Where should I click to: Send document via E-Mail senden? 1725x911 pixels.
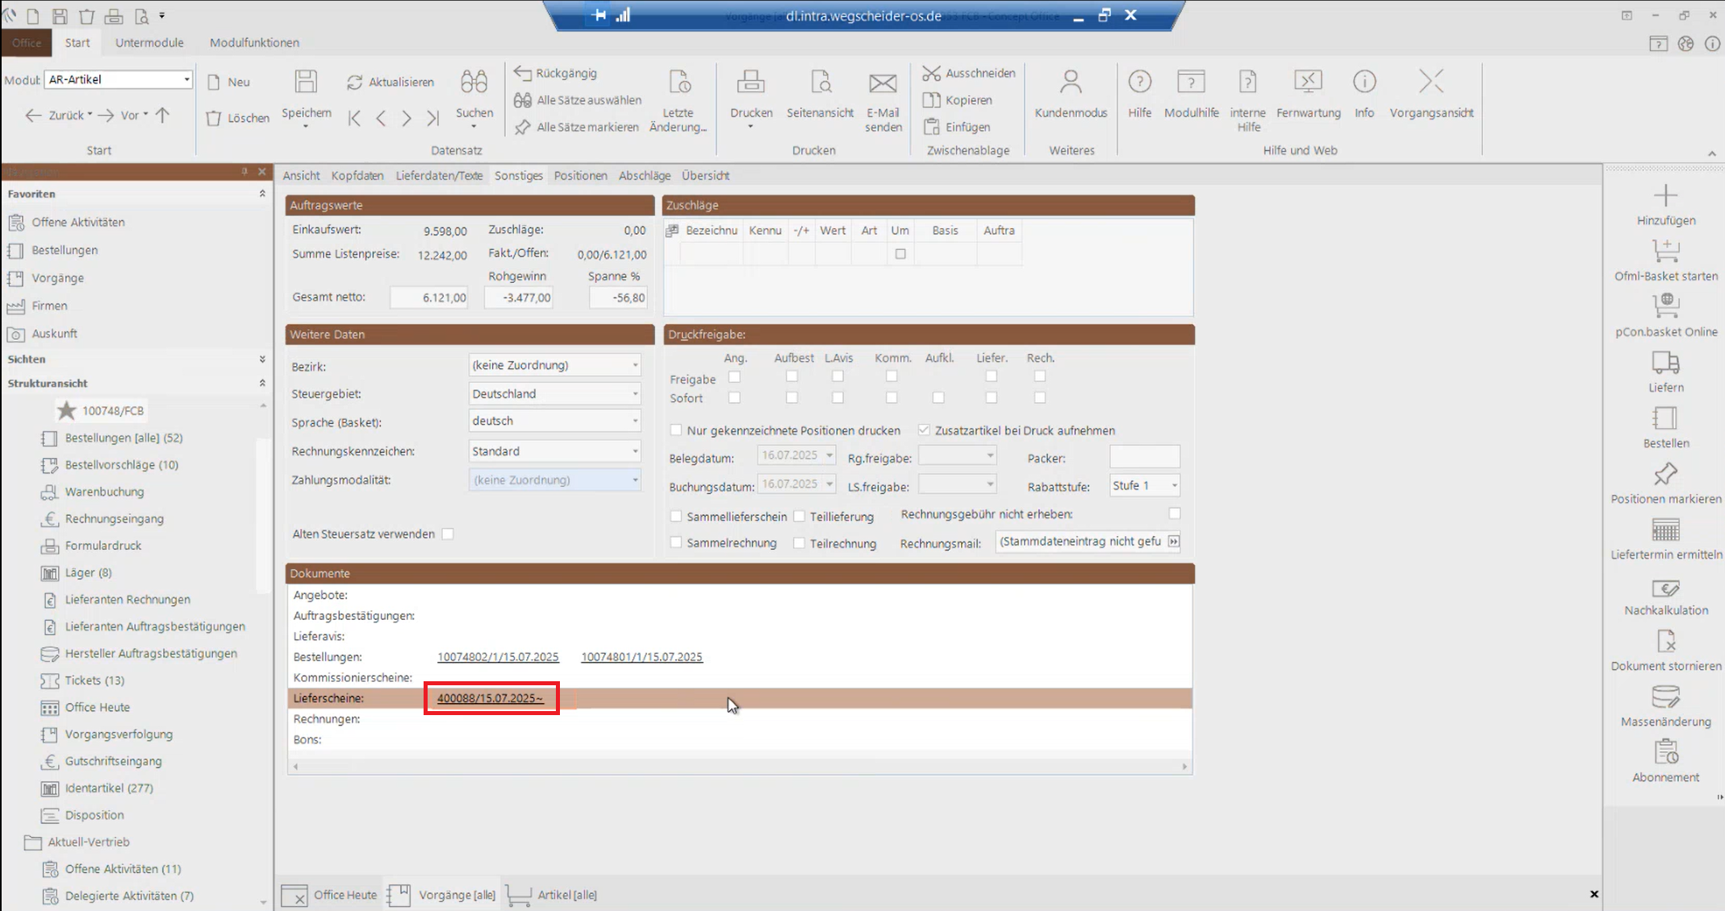(883, 83)
